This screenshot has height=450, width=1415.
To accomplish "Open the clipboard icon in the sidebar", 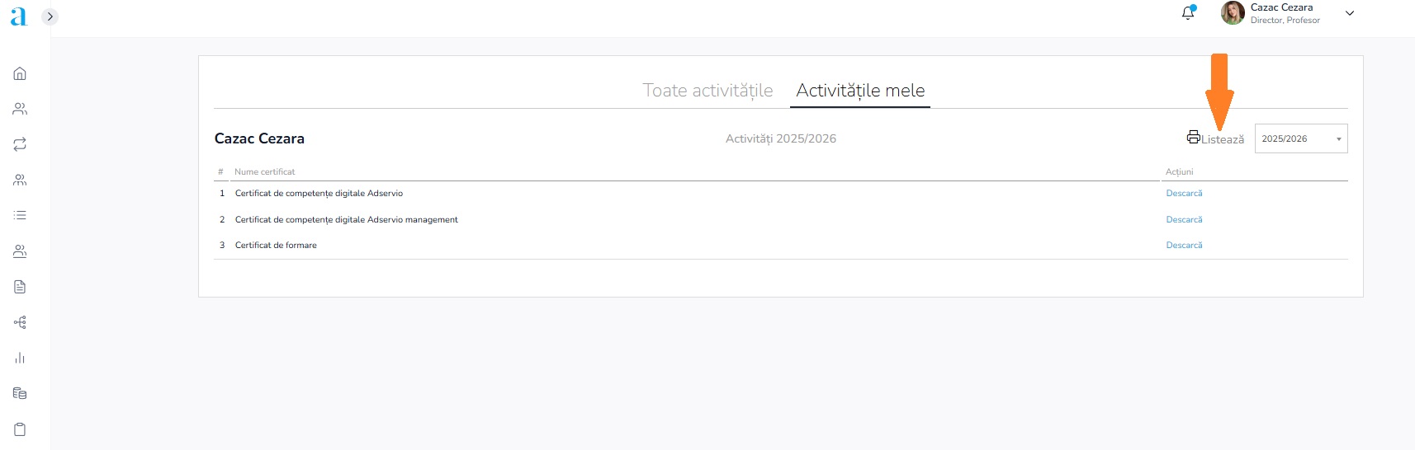I will pyautogui.click(x=20, y=429).
